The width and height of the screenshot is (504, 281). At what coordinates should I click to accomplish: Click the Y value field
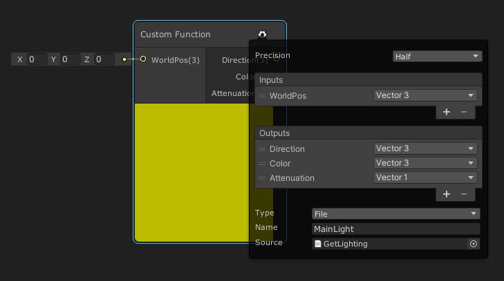(x=71, y=59)
